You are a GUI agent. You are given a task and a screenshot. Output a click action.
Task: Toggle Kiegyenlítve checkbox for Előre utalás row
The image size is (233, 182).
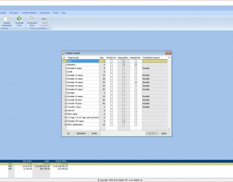[x=123, y=114]
